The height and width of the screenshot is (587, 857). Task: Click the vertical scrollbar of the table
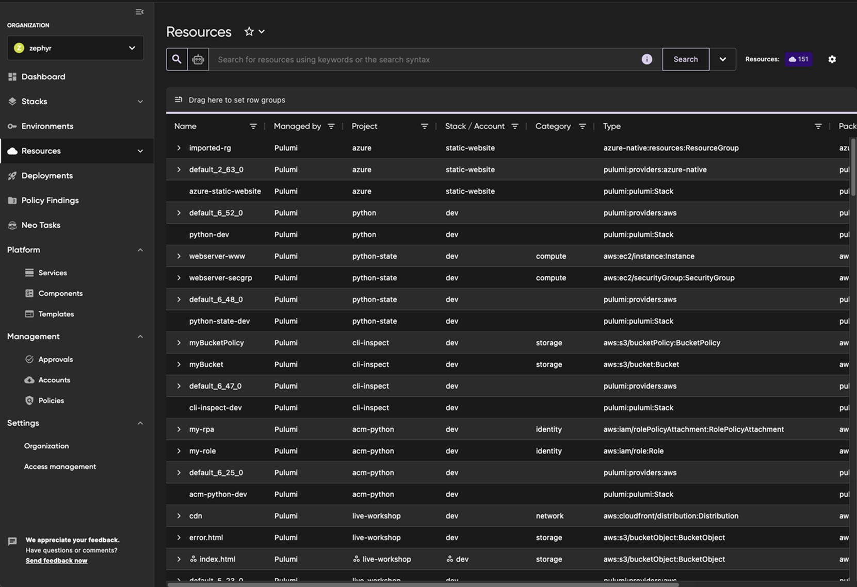853,166
